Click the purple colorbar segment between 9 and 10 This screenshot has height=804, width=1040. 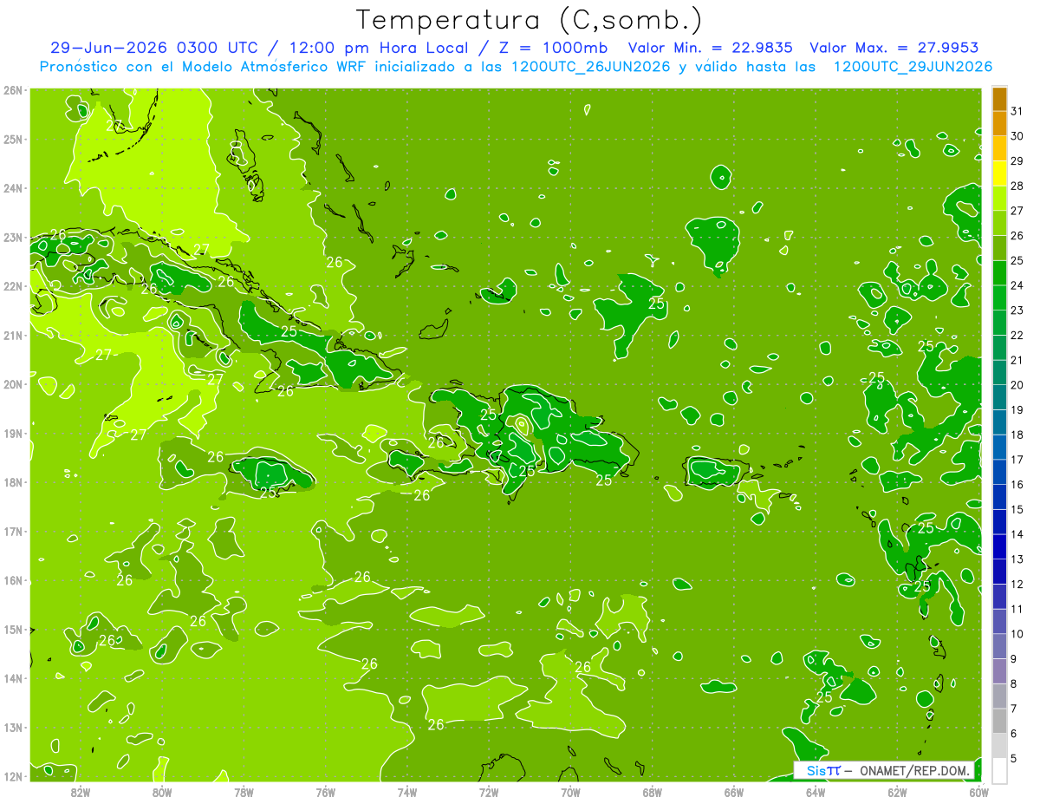pyautogui.click(x=999, y=646)
